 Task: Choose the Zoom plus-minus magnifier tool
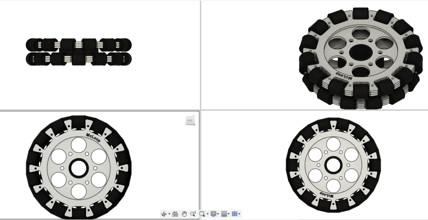(193, 214)
